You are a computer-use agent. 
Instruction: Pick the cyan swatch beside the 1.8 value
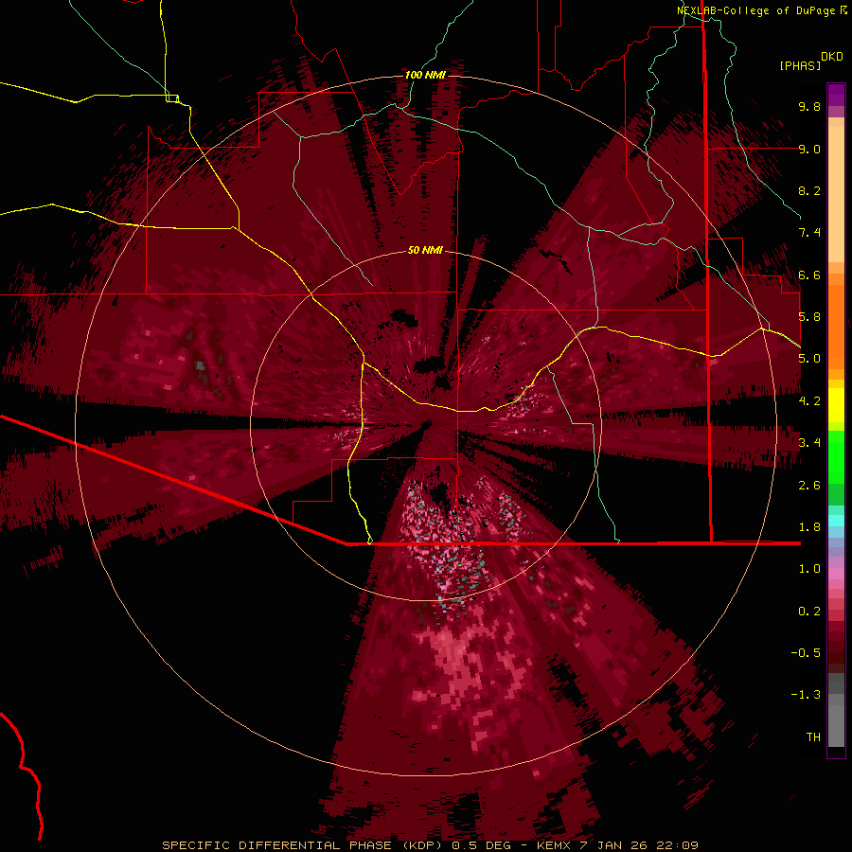pyautogui.click(x=836, y=521)
